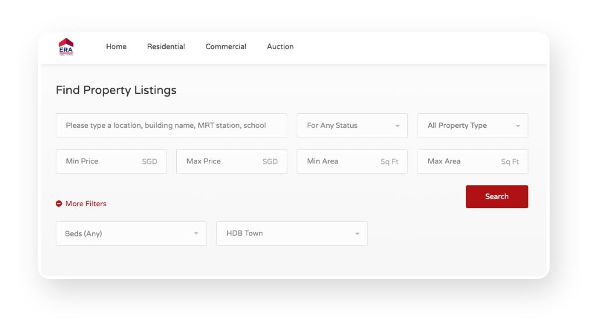Open the Home menu item
Viewport: 599px width, 334px height.
pyautogui.click(x=116, y=46)
